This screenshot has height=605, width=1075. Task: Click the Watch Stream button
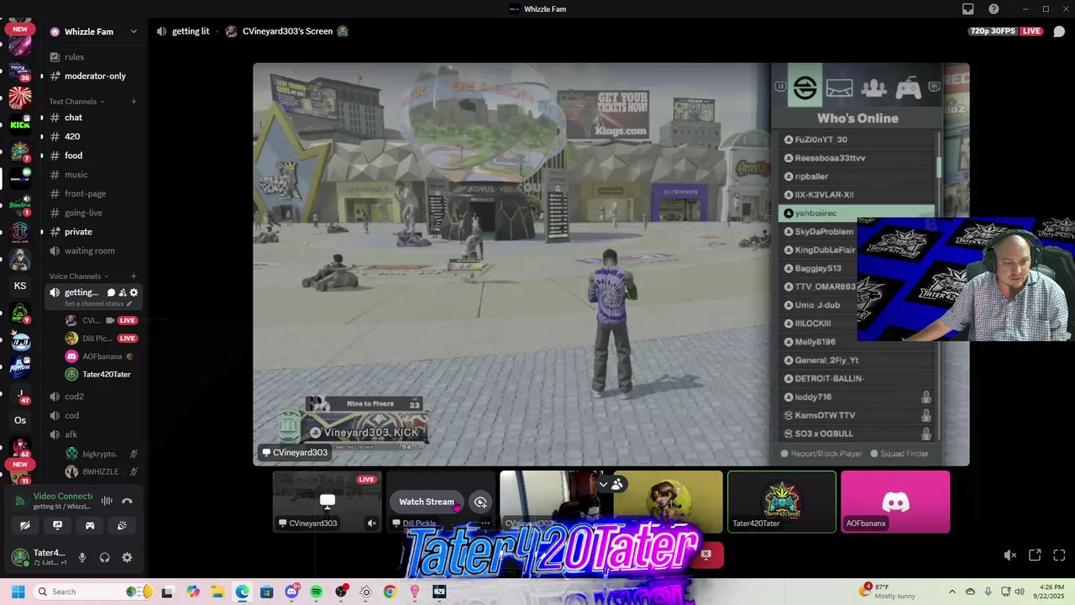(x=427, y=502)
